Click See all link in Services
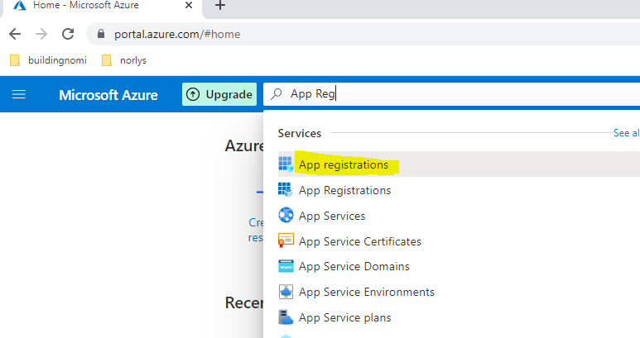640x338 pixels. [627, 133]
